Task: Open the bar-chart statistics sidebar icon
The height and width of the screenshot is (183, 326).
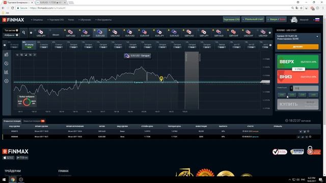Action: (7, 72)
